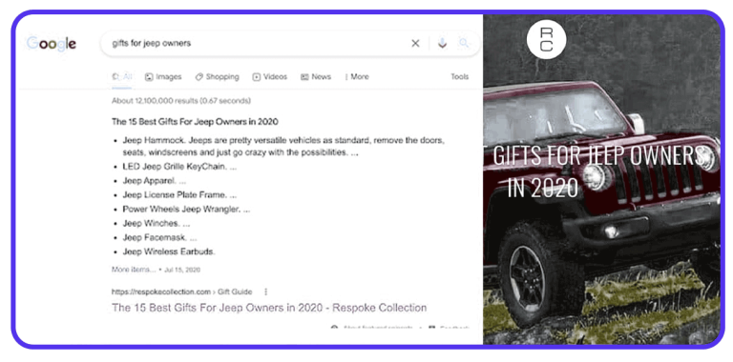
Task: Click the 'Jeep Apparel' list item
Action: pyautogui.click(x=155, y=181)
